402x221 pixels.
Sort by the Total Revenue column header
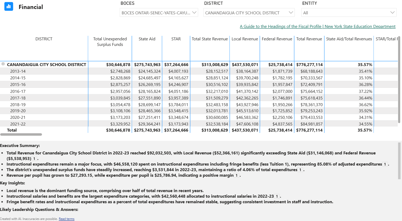tap(309, 39)
